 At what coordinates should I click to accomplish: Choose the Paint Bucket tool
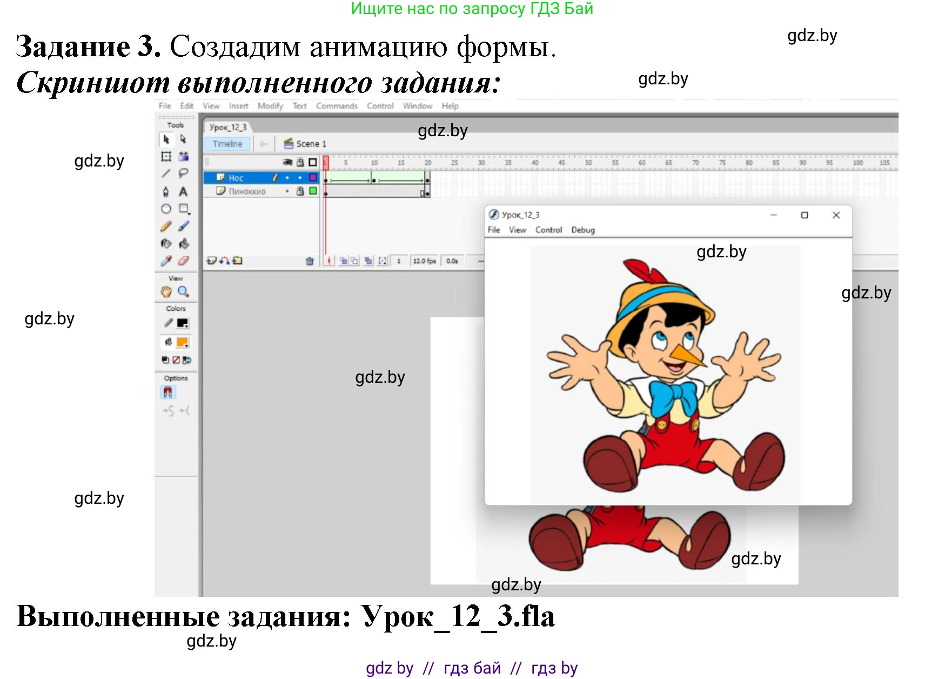click(184, 244)
